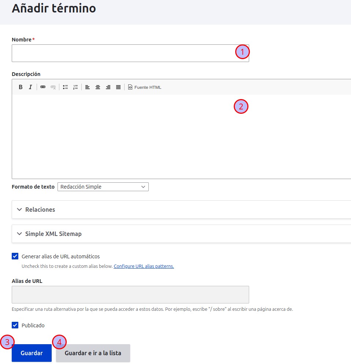Apply italic formatting in the editor toolbar

[x=31, y=87]
